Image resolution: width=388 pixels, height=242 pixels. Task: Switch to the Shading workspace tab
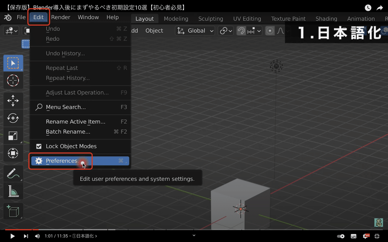326,19
